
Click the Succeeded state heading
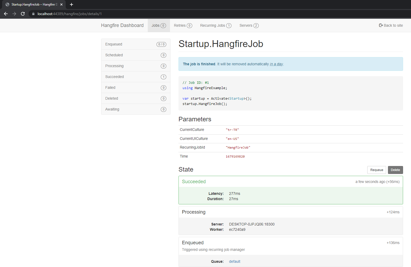194,182
